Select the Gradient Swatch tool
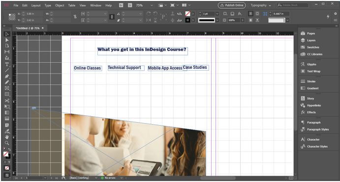Image resolution: width=340 pixels, height=182 pixels. coord(7,113)
